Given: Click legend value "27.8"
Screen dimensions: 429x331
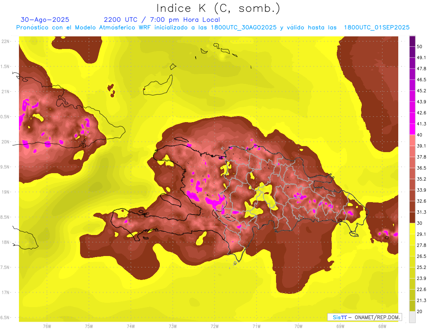Looking at the screenshot, I should click(x=421, y=245).
